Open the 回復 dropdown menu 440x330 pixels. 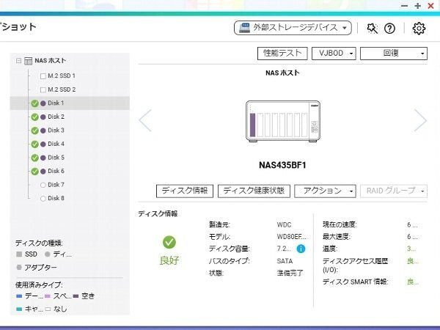click(x=394, y=54)
